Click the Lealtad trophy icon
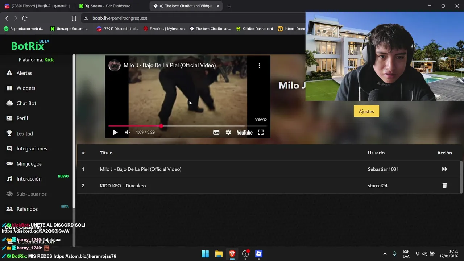 pos(9,133)
